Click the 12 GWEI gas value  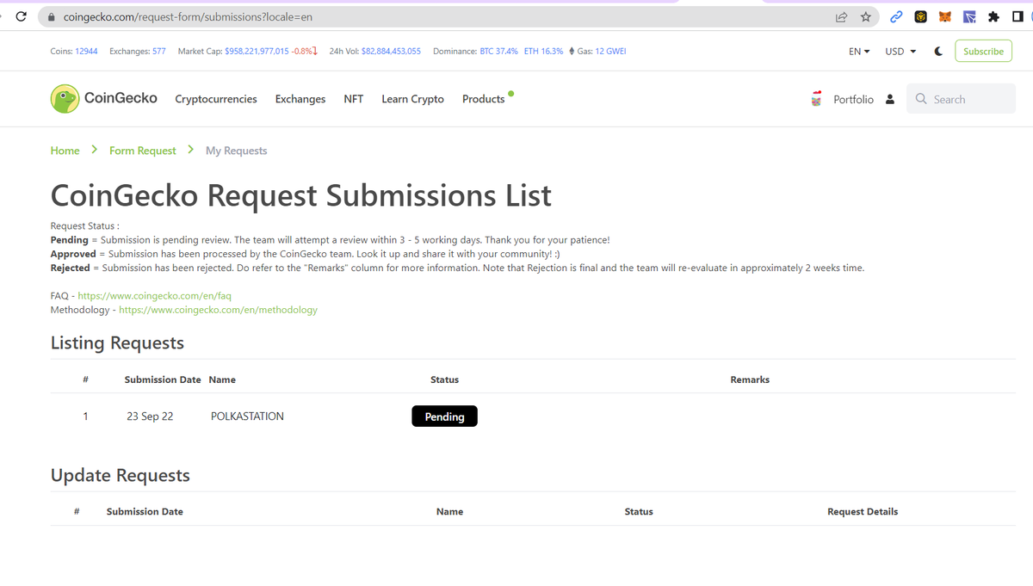610,52
